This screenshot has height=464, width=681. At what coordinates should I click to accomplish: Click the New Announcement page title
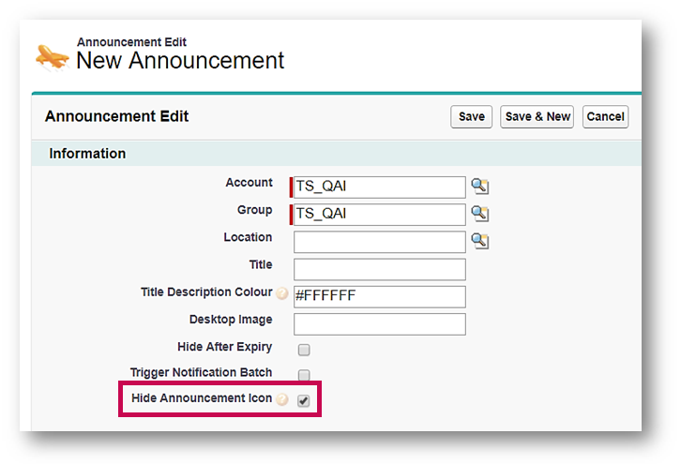click(179, 61)
